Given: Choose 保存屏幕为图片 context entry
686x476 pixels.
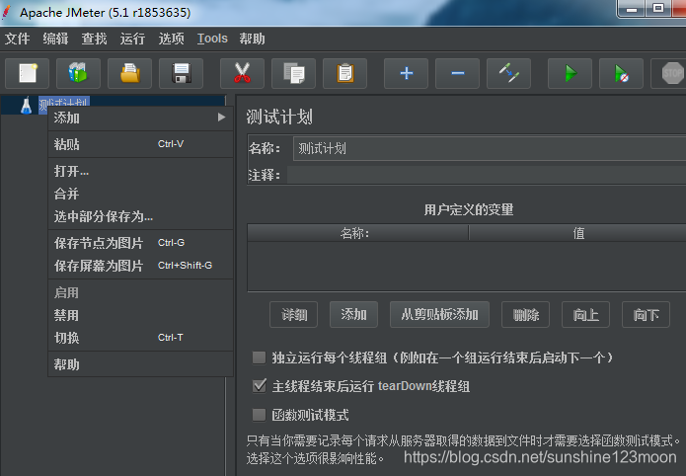Looking at the screenshot, I should point(140,266).
